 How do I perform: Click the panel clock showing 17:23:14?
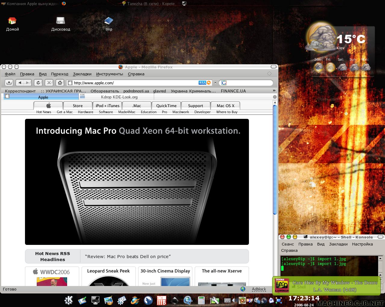coord(304,298)
